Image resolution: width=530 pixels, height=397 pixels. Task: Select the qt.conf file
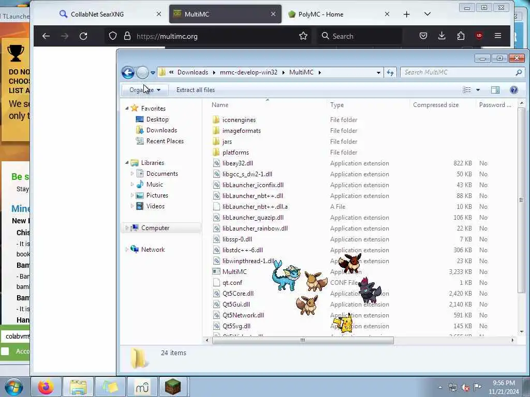click(x=232, y=283)
